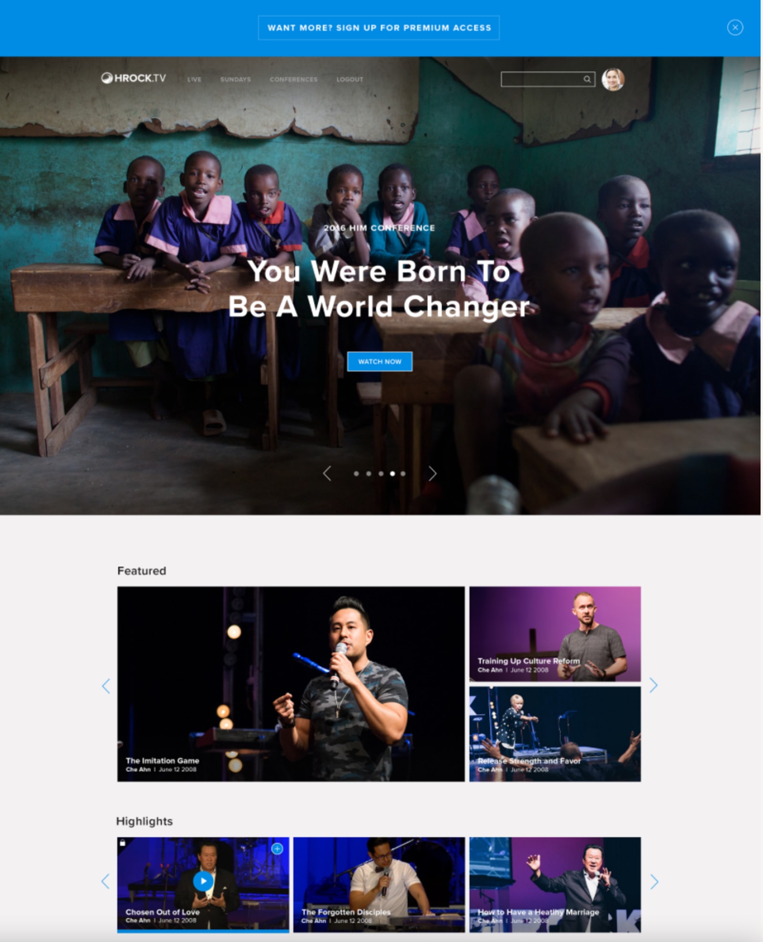The width and height of the screenshot is (763, 942).
Task: Open the user profile avatar
Action: pos(613,79)
